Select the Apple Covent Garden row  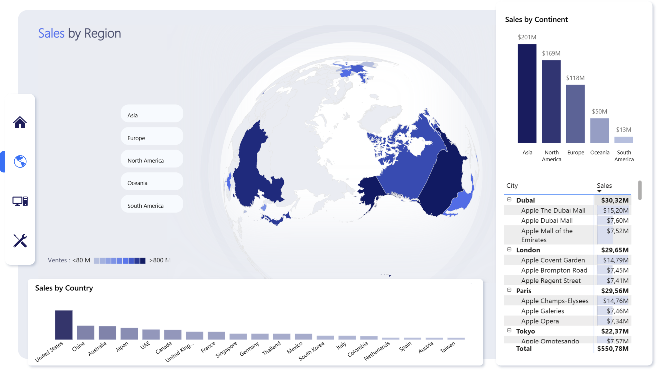pyautogui.click(x=553, y=260)
